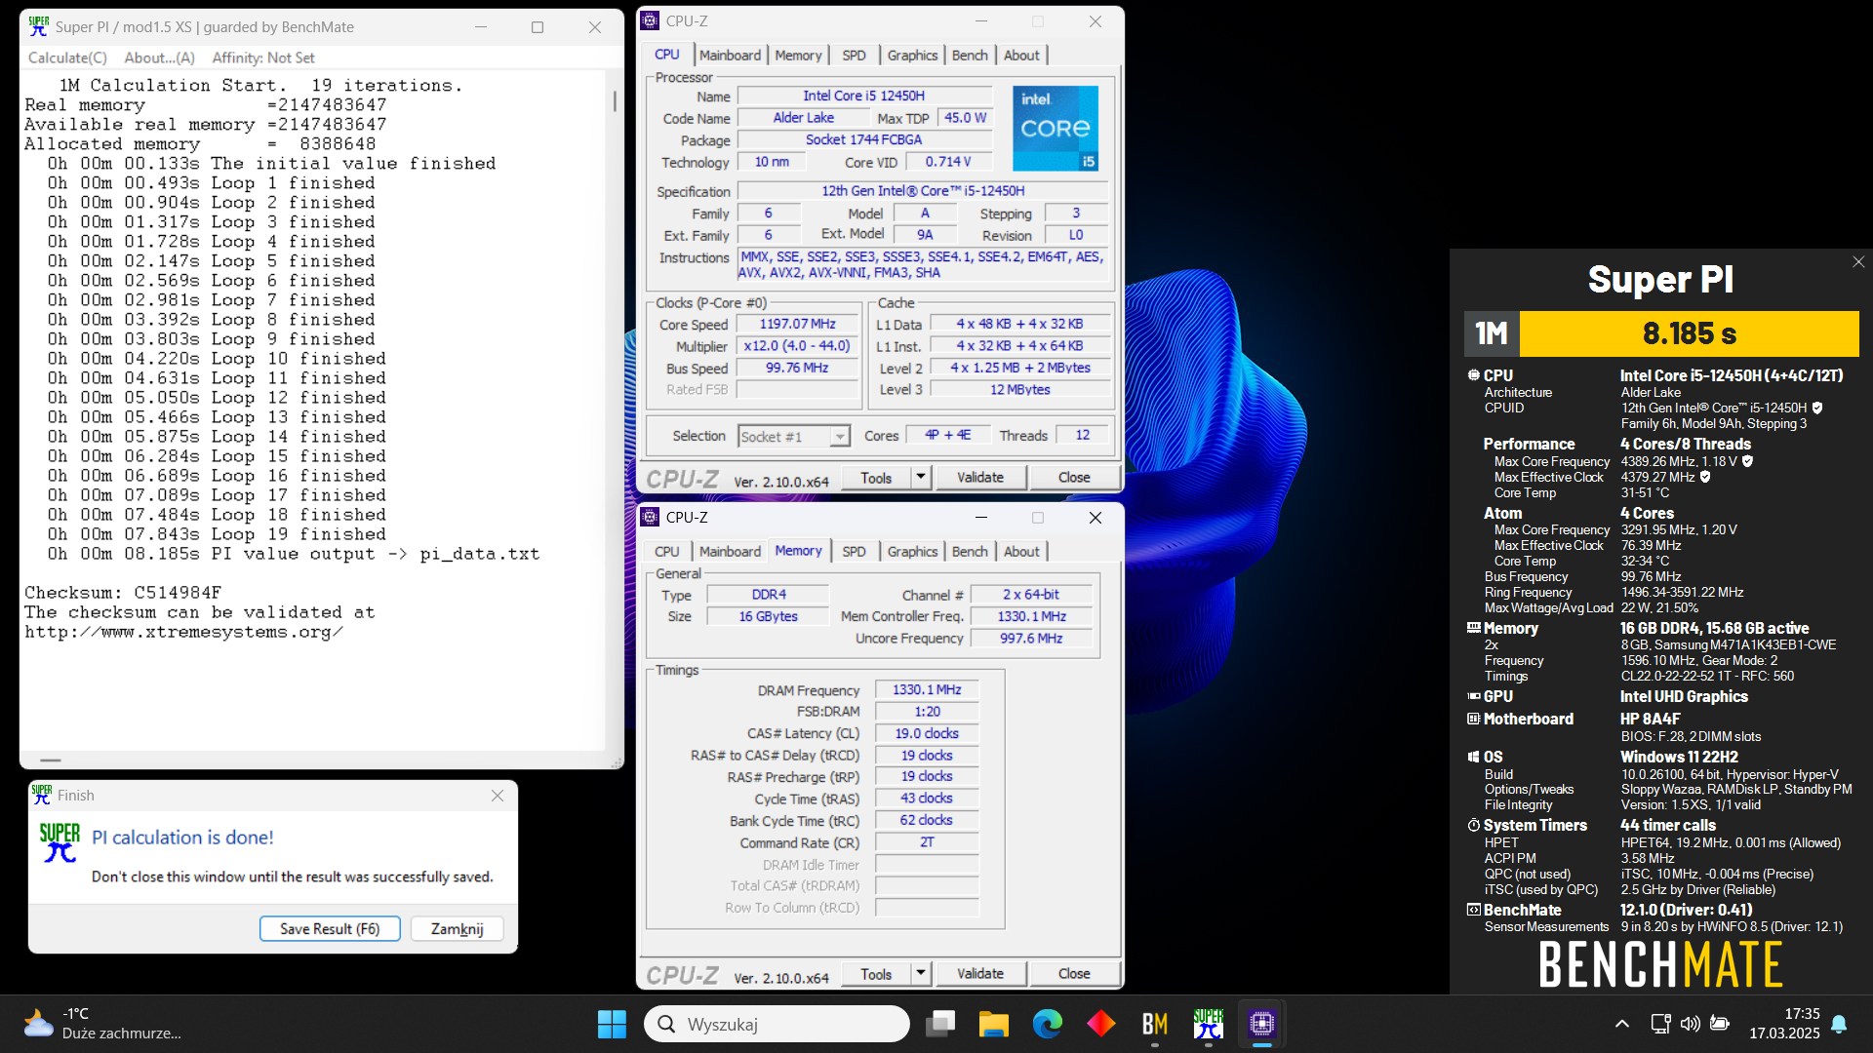1873x1053 pixels.
Task: Select Mainboard tab in upper CPU-Z
Action: tap(730, 56)
